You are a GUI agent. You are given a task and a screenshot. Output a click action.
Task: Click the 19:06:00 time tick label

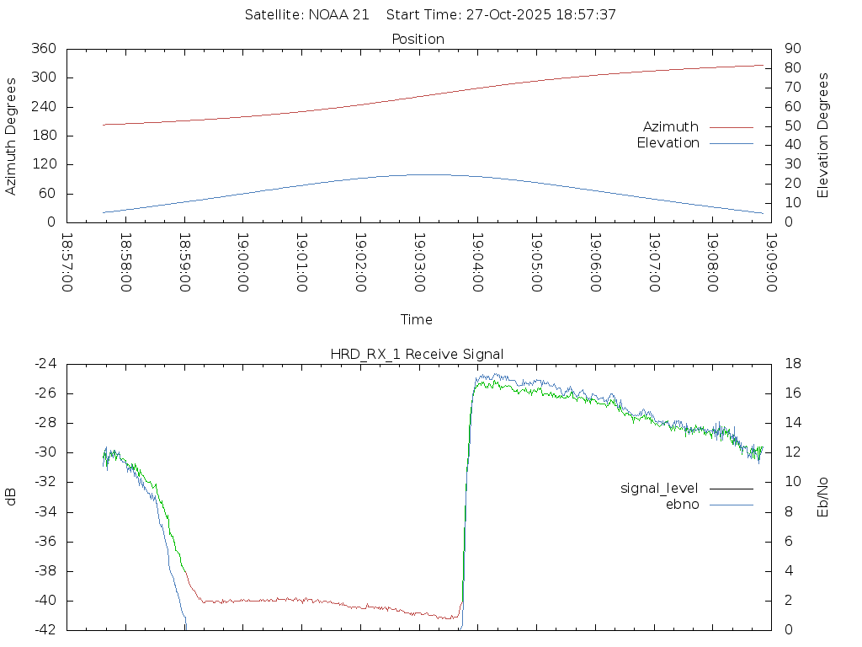[595, 262]
